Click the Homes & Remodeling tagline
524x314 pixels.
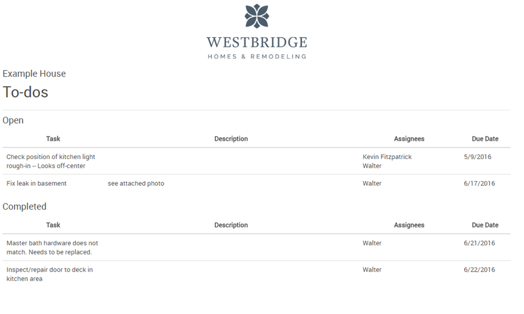tap(257, 56)
